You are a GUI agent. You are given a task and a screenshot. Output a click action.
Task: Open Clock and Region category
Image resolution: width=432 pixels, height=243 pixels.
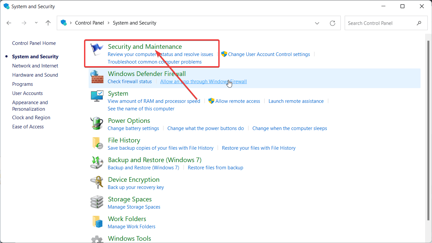(31, 118)
